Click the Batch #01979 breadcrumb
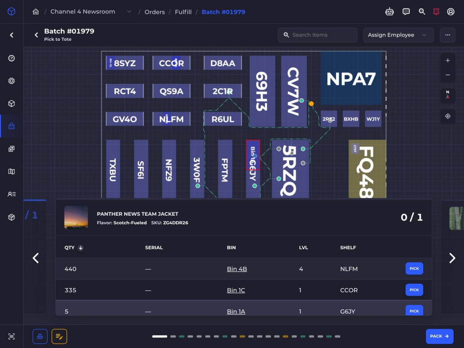This screenshot has width=464, height=348. pyautogui.click(x=223, y=12)
